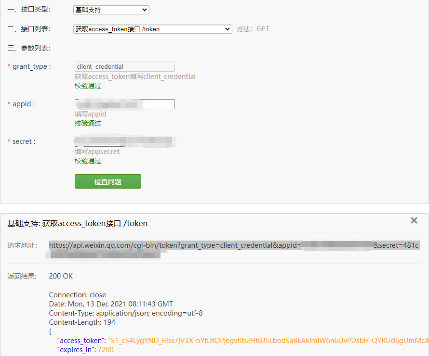
Task: Click the "access_token" JSON key
Action: (81, 341)
